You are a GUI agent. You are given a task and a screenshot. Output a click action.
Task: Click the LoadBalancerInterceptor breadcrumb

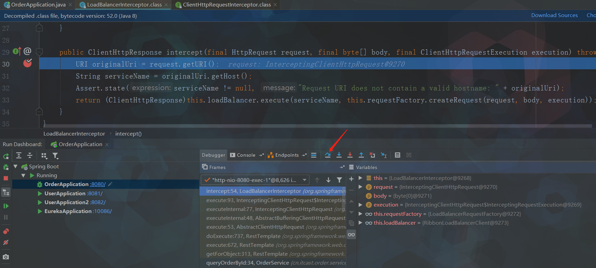point(74,134)
